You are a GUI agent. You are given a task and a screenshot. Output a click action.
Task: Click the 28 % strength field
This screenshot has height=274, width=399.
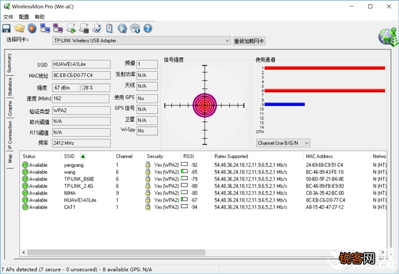point(96,88)
